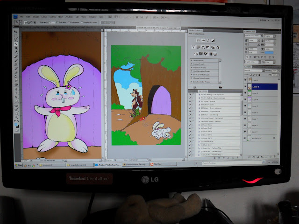Toggle the Contiguous checkbox
This screenshot has height=224, width=299.
pyautogui.click(x=69, y=22)
